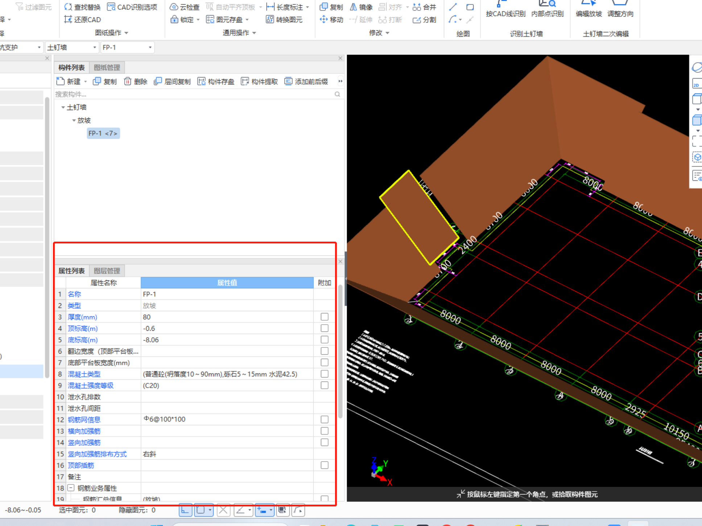The image size is (702, 526).
Task: Click the 属性值 column header
Action: click(227, 283)
